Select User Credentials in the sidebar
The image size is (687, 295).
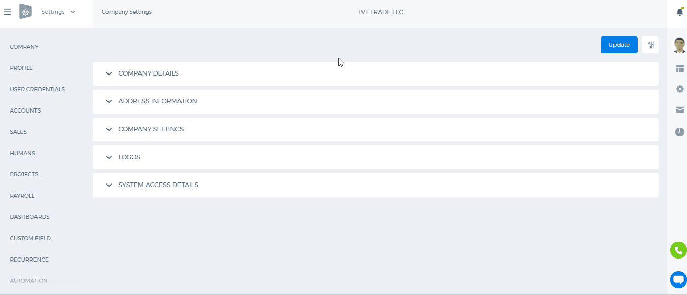coord(38,89)
